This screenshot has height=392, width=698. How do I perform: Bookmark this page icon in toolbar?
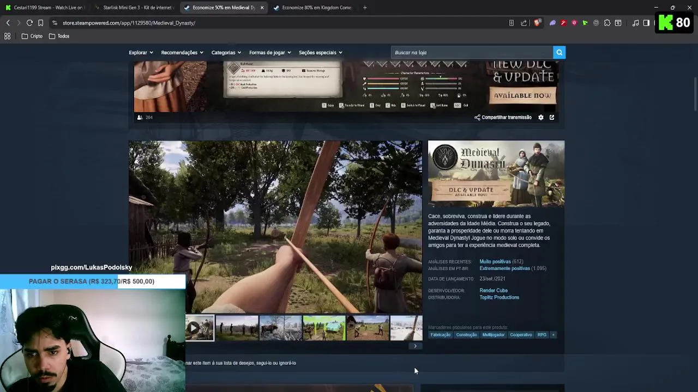click(x=40, y=23)
